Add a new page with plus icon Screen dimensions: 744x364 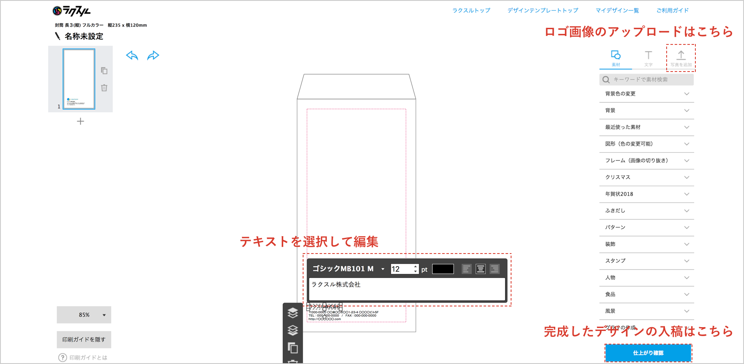(x=80, y=121)
